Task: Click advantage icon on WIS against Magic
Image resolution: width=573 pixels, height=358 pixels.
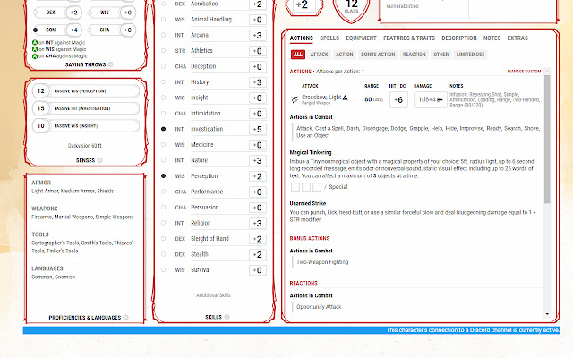Action: (x=35, y=49)
